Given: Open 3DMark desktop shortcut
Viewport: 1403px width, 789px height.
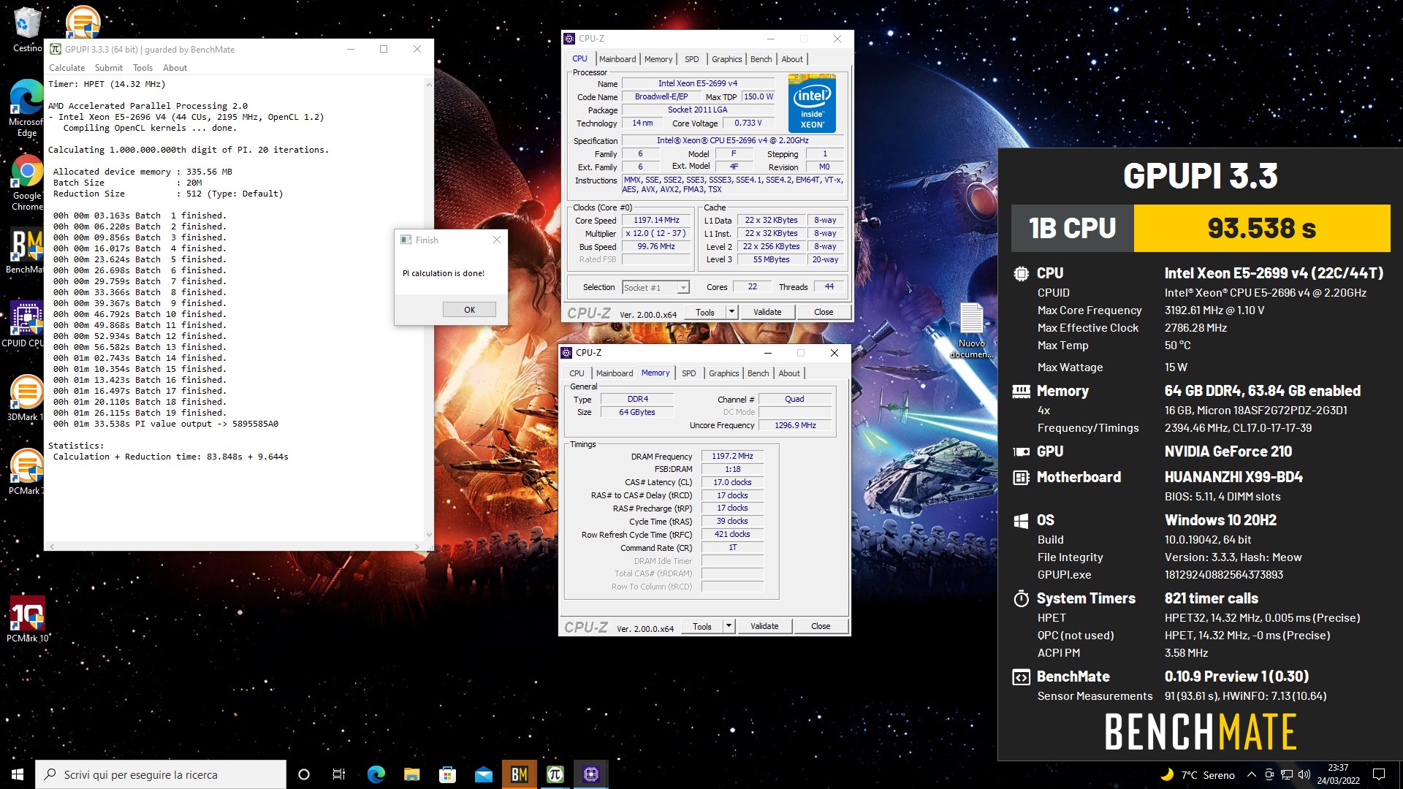Looking at the screenshot, I should [x=26, y=398].
